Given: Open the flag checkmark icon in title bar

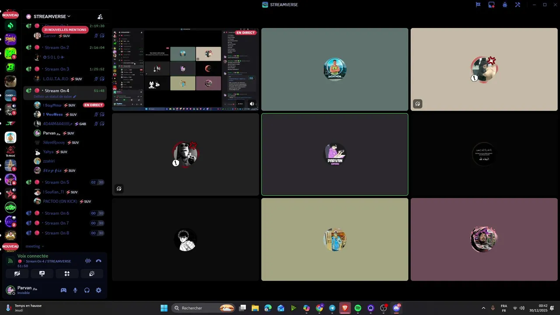Looking at the screenshot, I should (478, 5).
